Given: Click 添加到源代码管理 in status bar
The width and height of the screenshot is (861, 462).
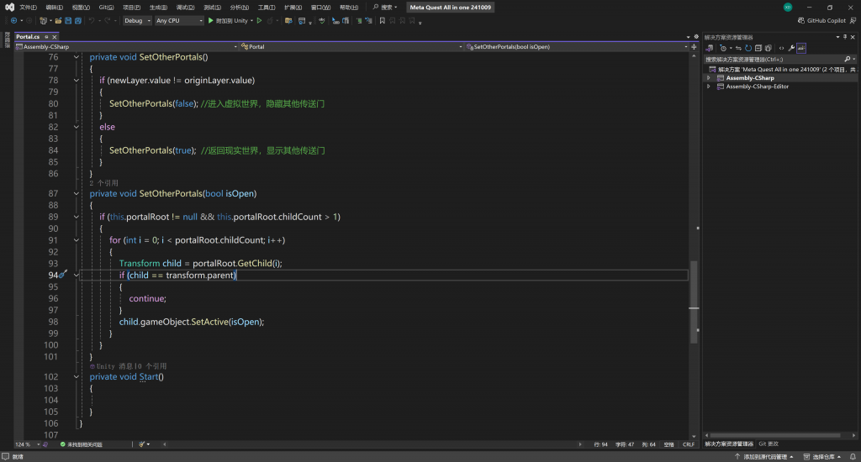Looking at the screenshot, I should [x=763, y=456].
